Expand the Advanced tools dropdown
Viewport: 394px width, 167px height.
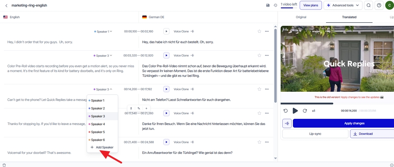[x=343, y=5]
